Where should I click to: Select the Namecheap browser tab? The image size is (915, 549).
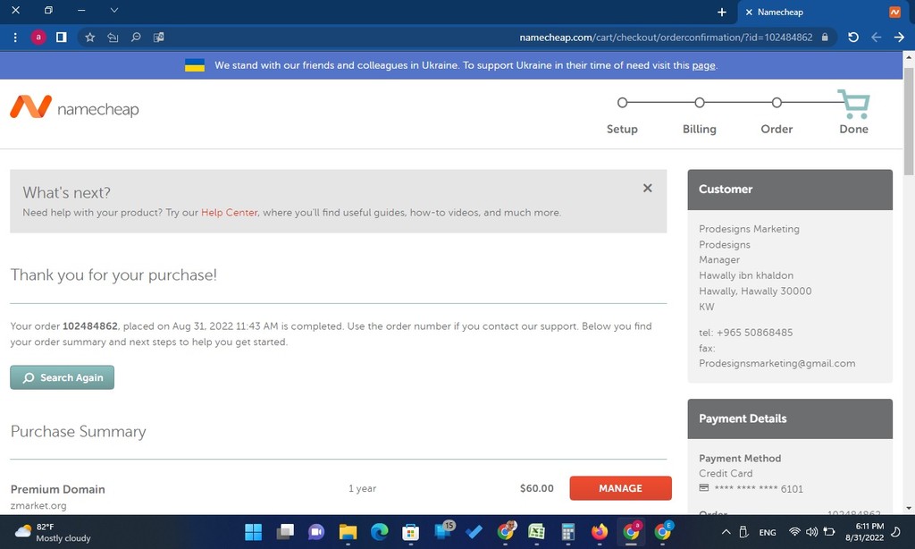(822, 13)
